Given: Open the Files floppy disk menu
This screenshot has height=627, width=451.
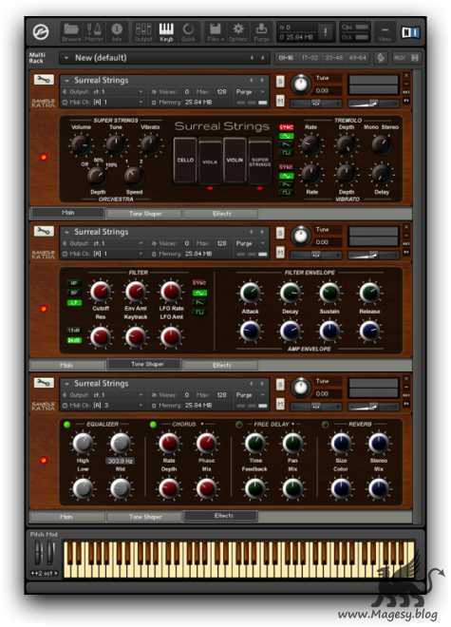Looking at the screenshot, I should [x=216, y=32].
